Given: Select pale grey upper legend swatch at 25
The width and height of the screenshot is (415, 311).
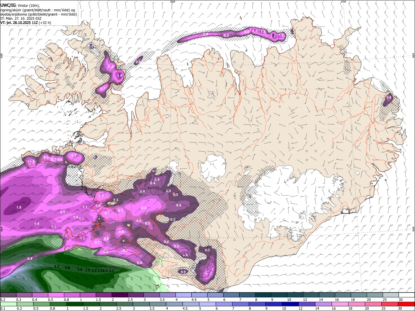Looking at the screenshot, I should pos(391,295).
